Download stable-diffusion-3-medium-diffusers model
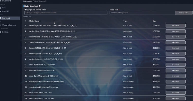Image resolution: width=193 pixels, height=101 pixels. pyautogui.click(x=175, y=81)
